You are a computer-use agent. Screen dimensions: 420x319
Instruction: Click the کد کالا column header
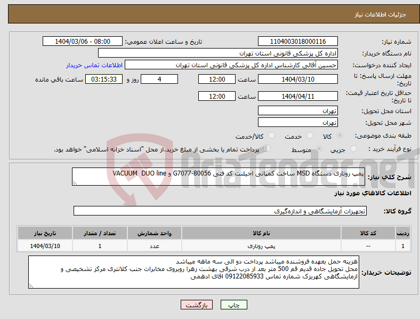click(368, 233)
